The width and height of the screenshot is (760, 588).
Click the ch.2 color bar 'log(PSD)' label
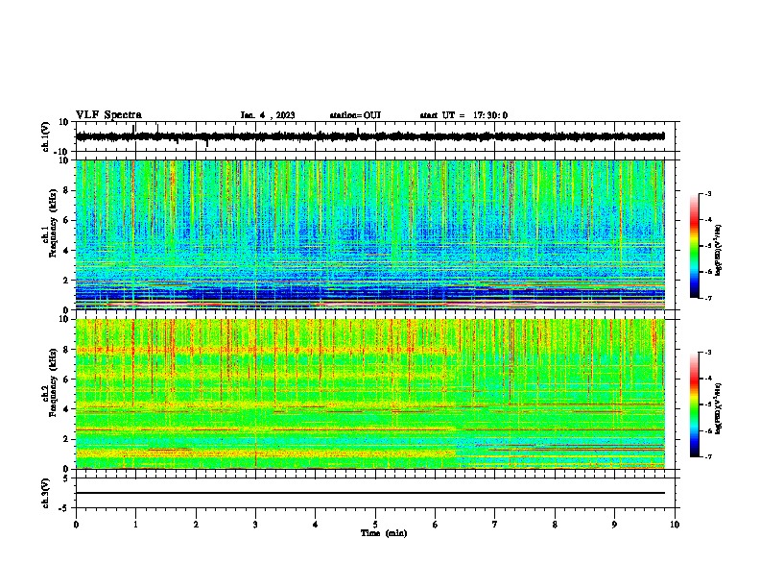click(x=719, y=408)
